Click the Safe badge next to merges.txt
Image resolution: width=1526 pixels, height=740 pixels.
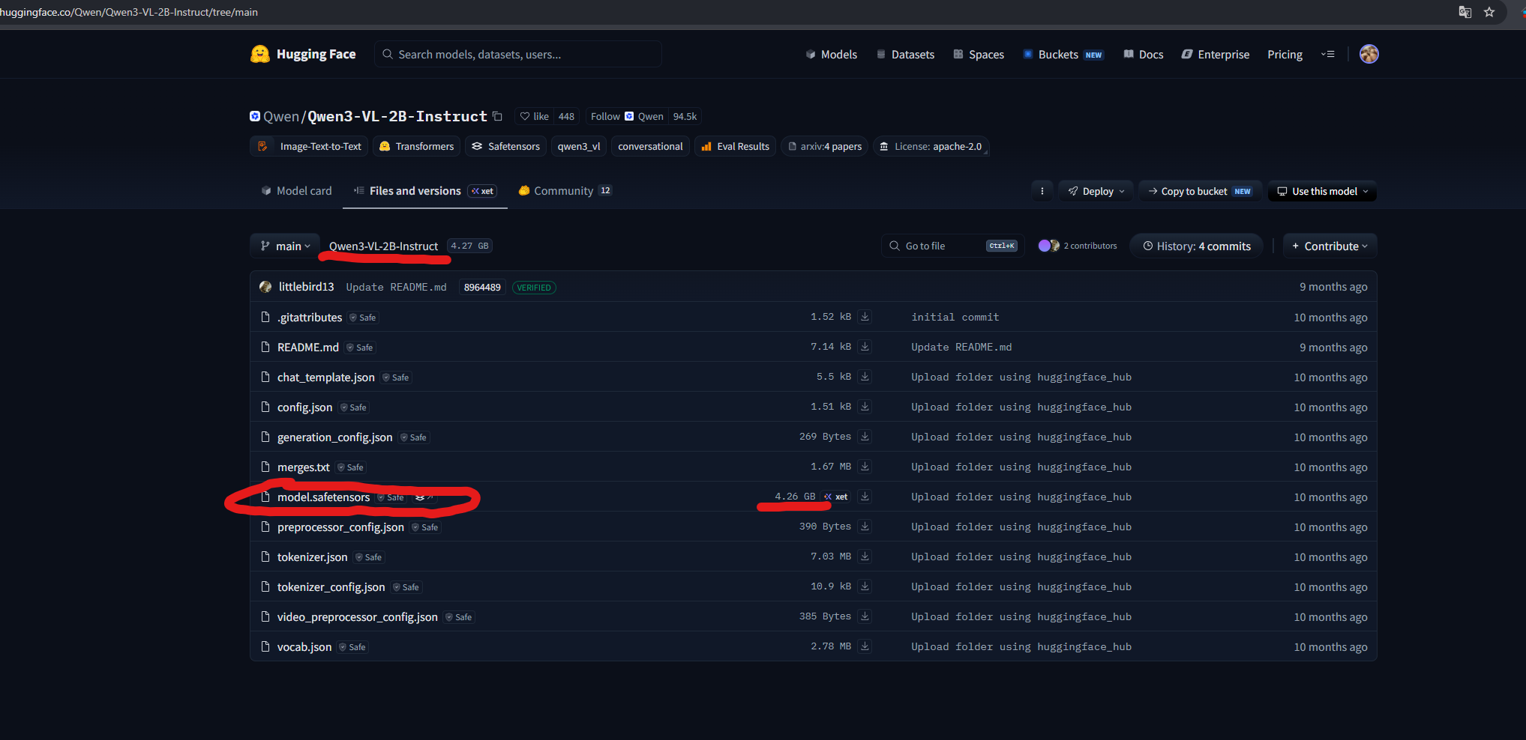click(350, 467)
